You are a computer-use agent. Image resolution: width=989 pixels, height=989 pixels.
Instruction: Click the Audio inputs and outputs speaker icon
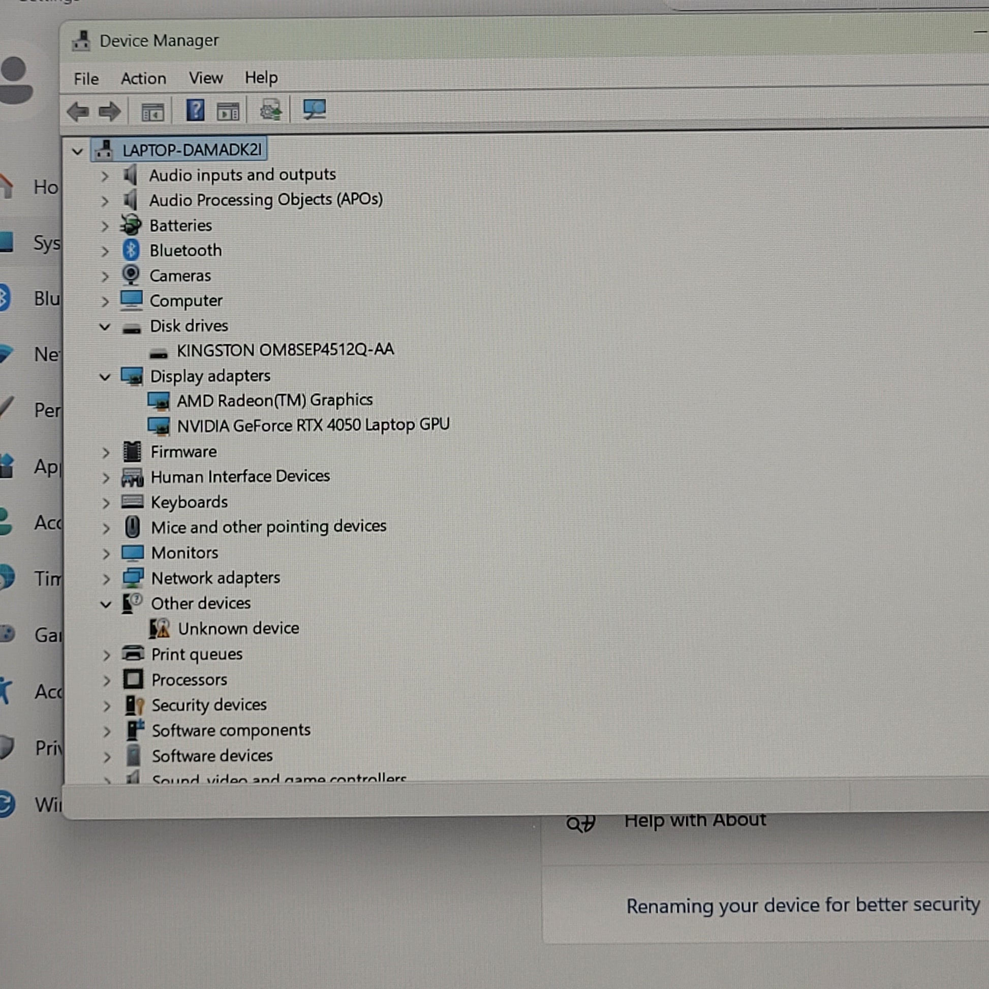click(131, 174)
